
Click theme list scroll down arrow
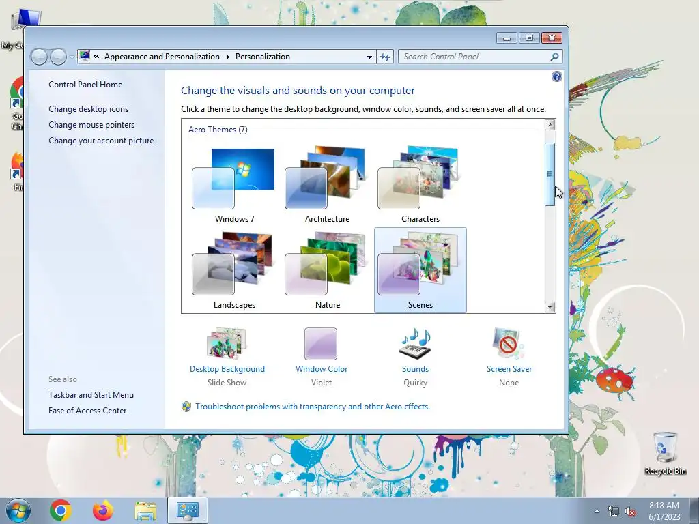[x=550, y=306]
